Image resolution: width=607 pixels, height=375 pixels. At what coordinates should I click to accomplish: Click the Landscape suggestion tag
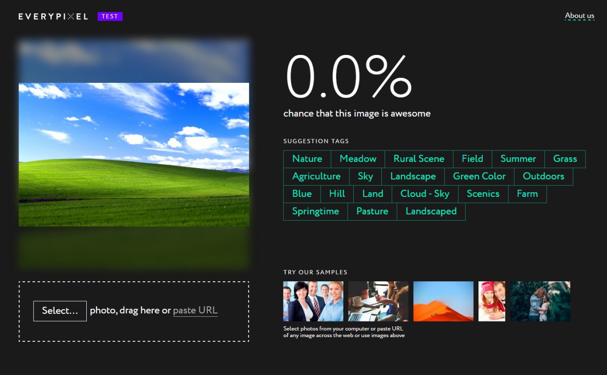tap(413, 177)
